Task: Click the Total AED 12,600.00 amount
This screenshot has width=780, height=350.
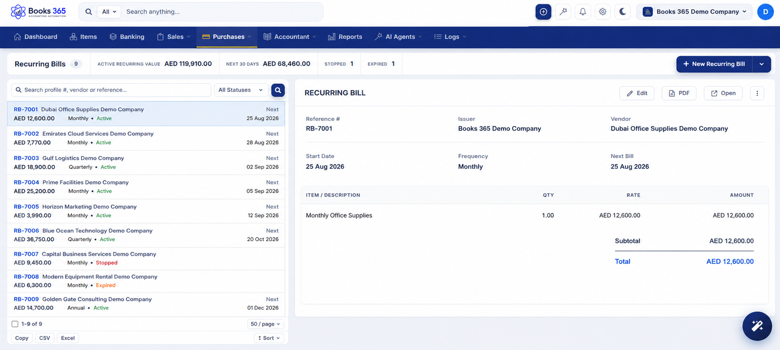Action: click(730, 262)
